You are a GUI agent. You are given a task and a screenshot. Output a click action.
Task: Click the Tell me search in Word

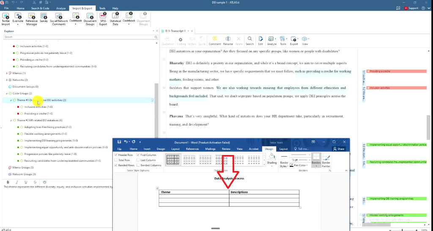[301, 149]
